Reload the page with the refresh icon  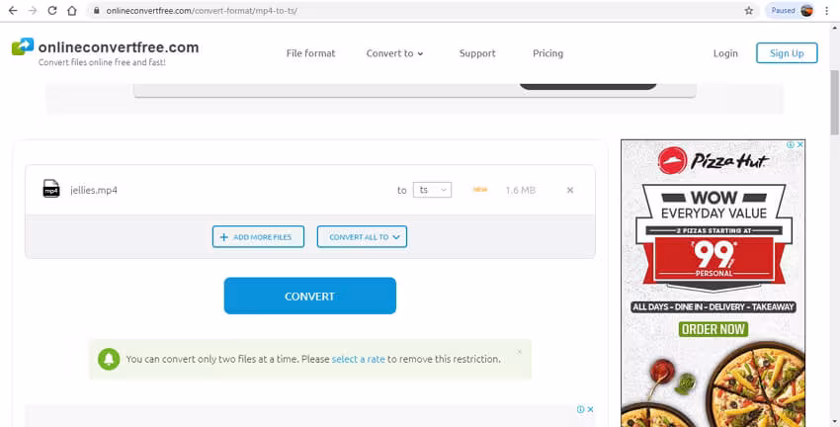tap(52, 10)
